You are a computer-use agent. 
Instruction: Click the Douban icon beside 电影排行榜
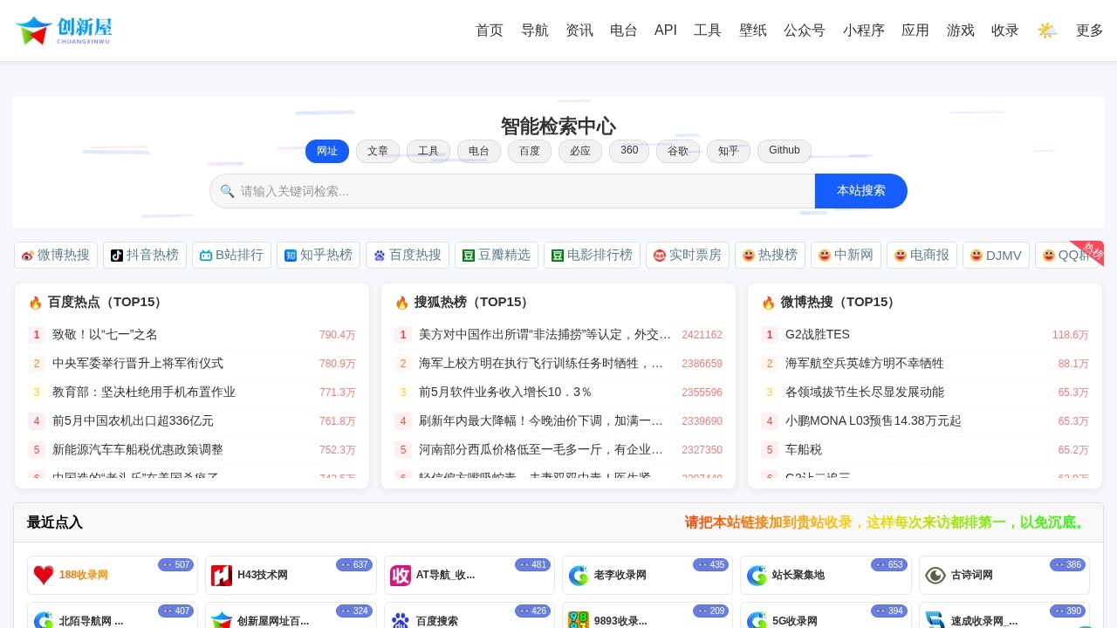pyautogui.click(x=558, y=256)
